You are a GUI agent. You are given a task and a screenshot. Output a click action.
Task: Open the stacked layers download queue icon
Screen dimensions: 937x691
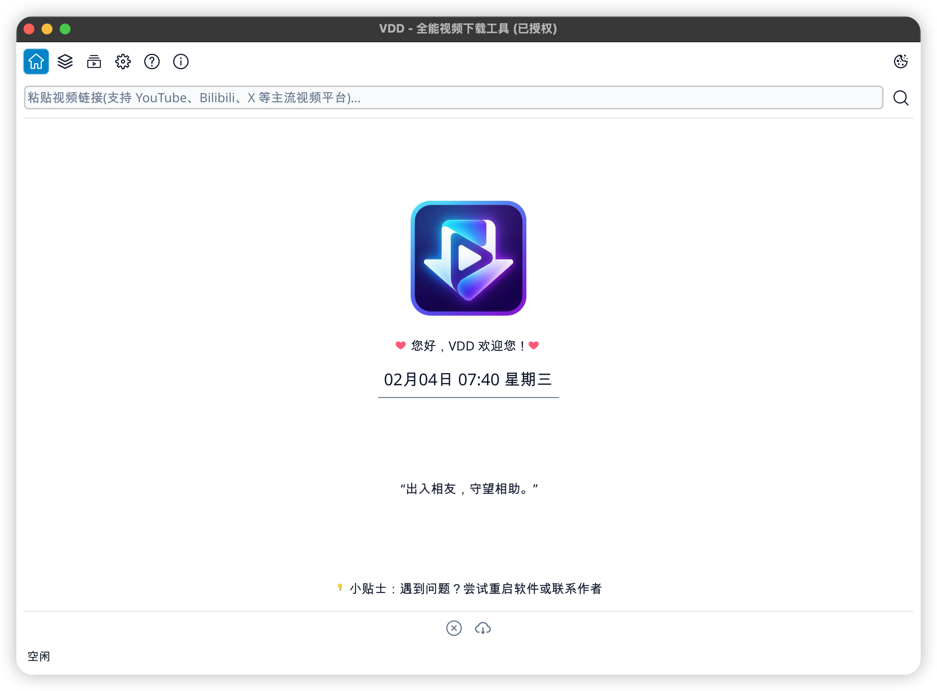(65, 62)
